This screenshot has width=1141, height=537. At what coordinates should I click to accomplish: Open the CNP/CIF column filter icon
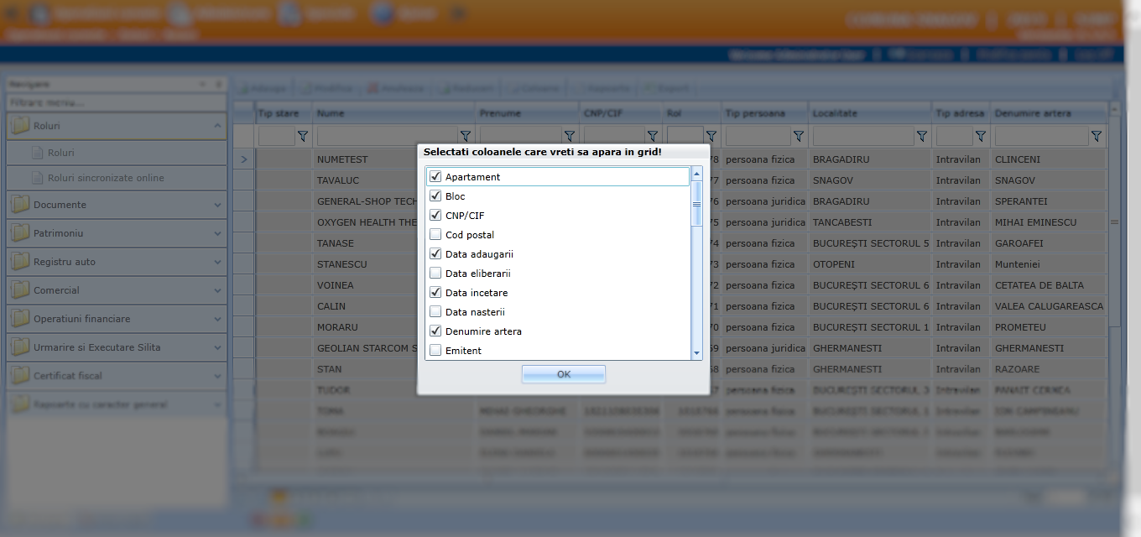[651, 136]
